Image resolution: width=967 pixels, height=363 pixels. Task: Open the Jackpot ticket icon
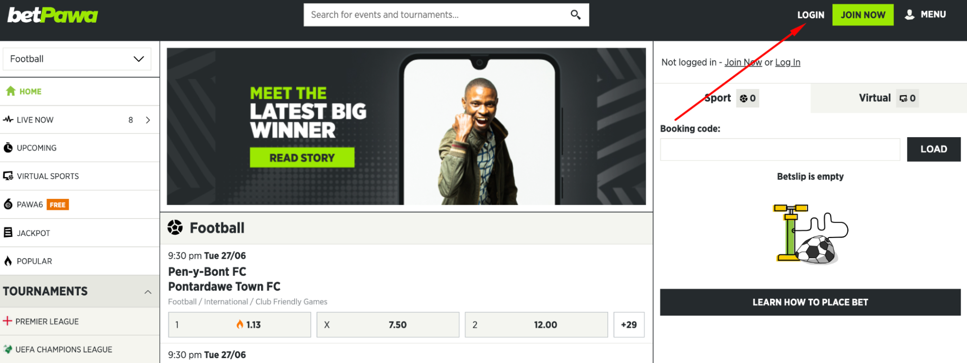click(x=8, y=233)
